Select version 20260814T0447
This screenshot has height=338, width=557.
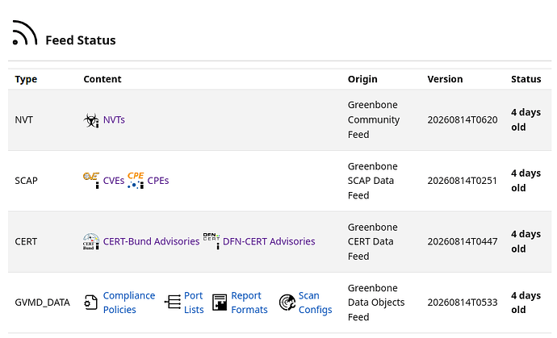[463, 241]
